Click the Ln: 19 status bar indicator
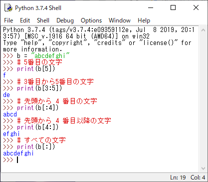This screenshot has height=182, width=208. pos(178,177)
